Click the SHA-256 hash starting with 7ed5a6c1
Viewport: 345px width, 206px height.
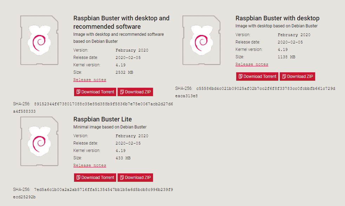point(93,193)
